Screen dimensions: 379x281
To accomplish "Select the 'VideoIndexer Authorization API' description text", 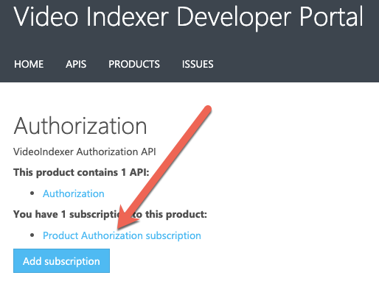I will point(85,152).
